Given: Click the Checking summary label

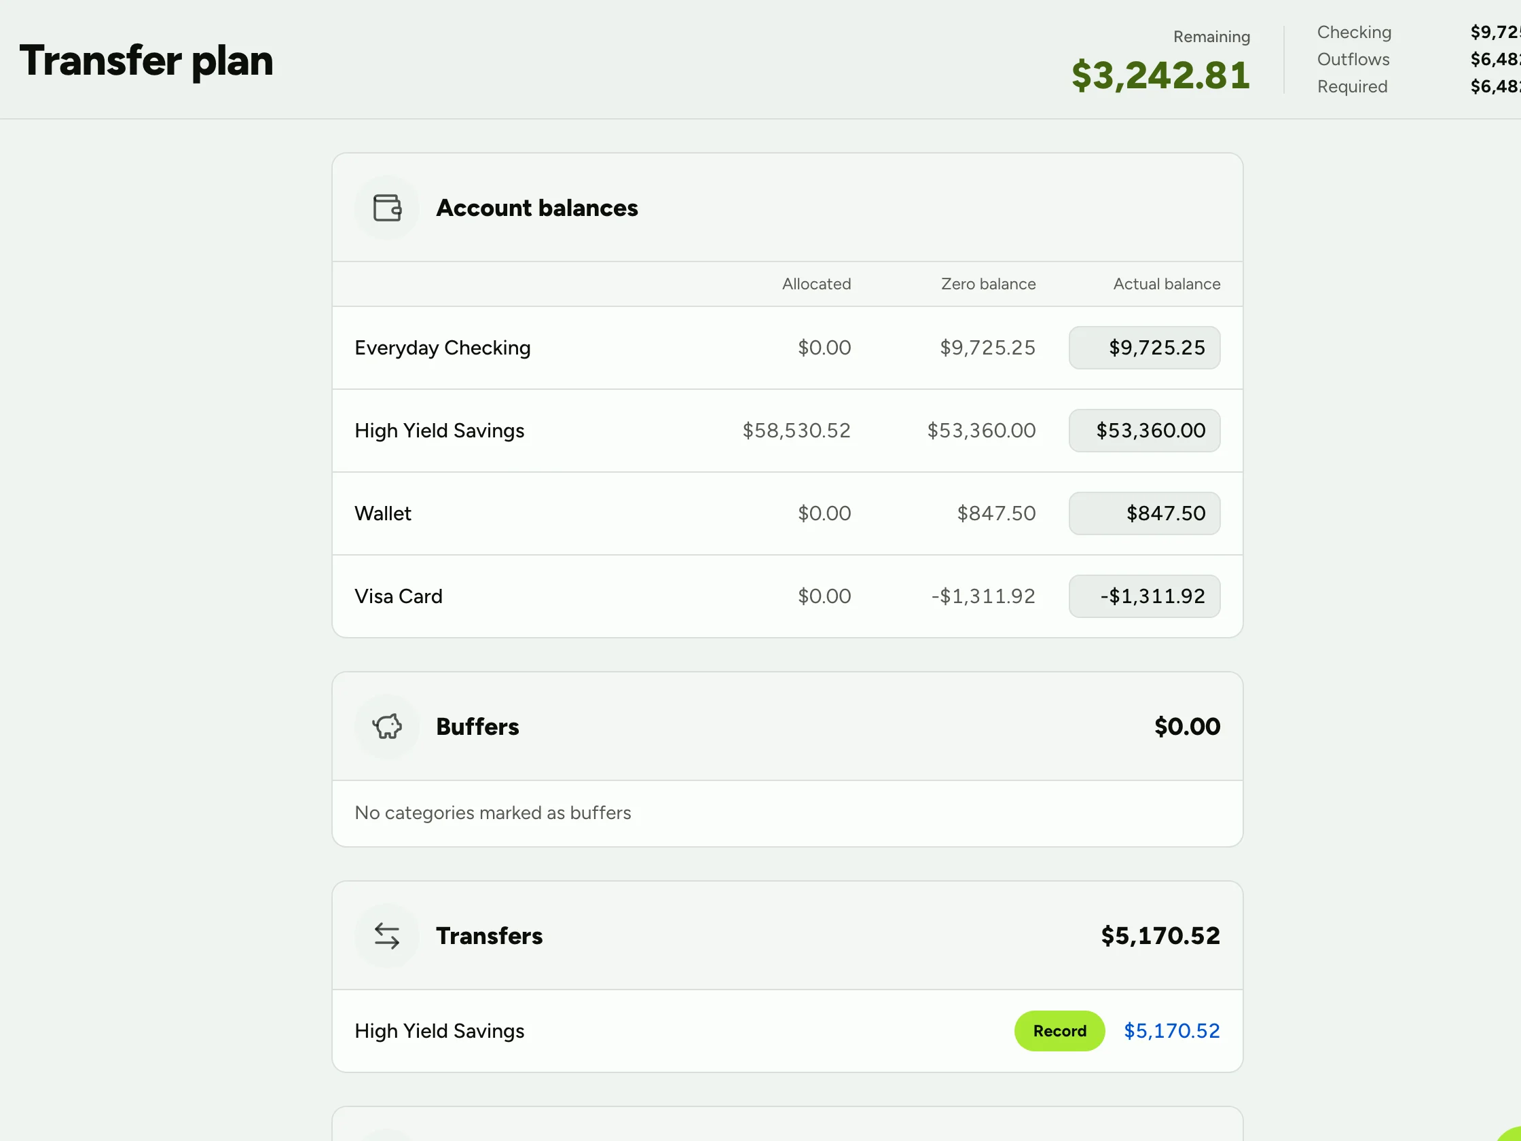Looking at the screenshot, I should (1354, 33).
